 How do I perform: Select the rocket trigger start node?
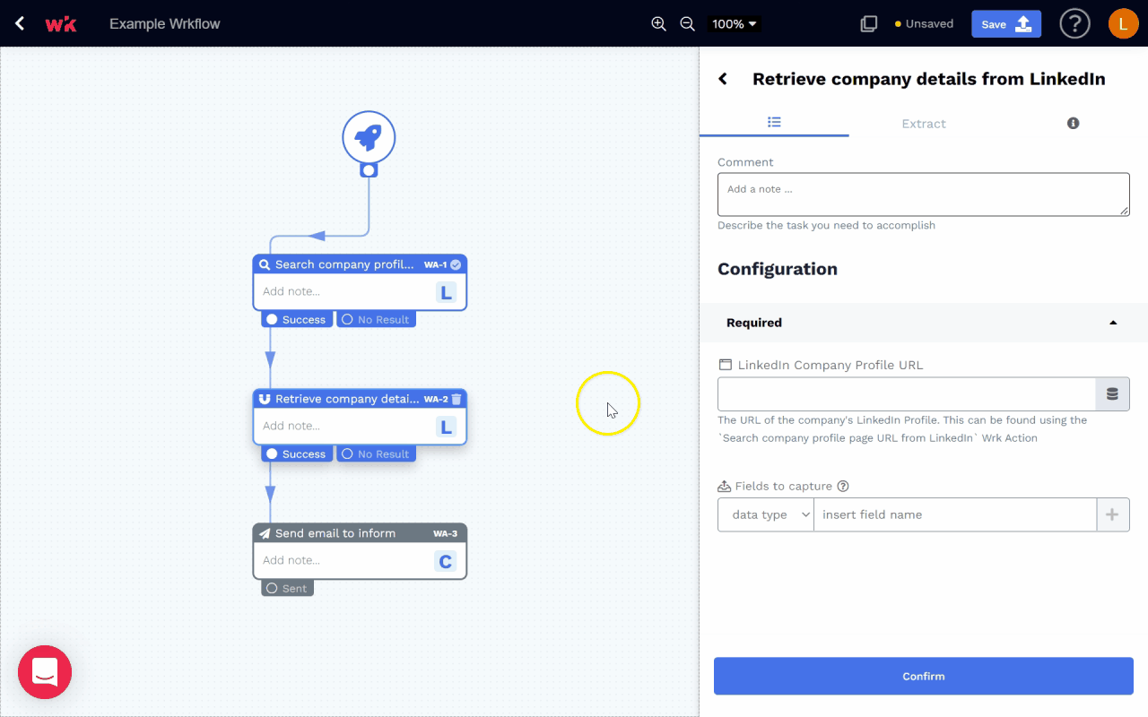pyautogui.click(x=369, y=137)
